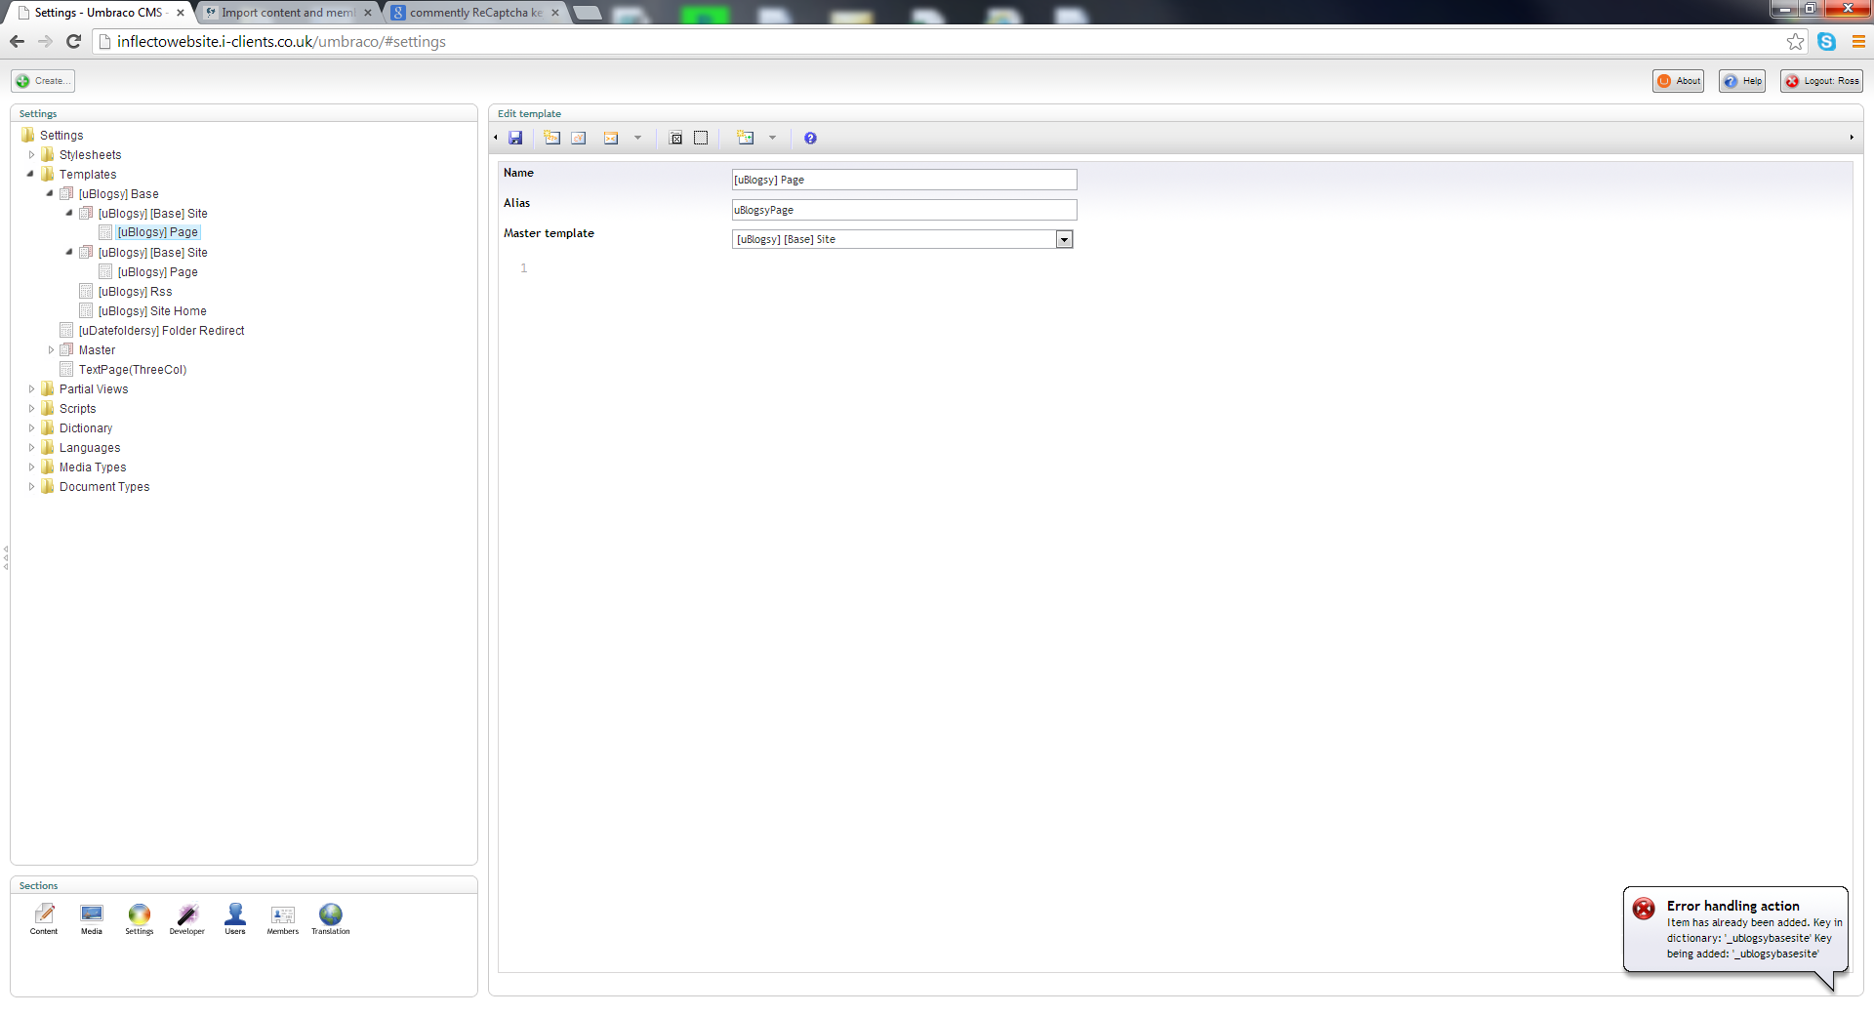
Task: Click the Settings root tree node
Action: point(61,136)
